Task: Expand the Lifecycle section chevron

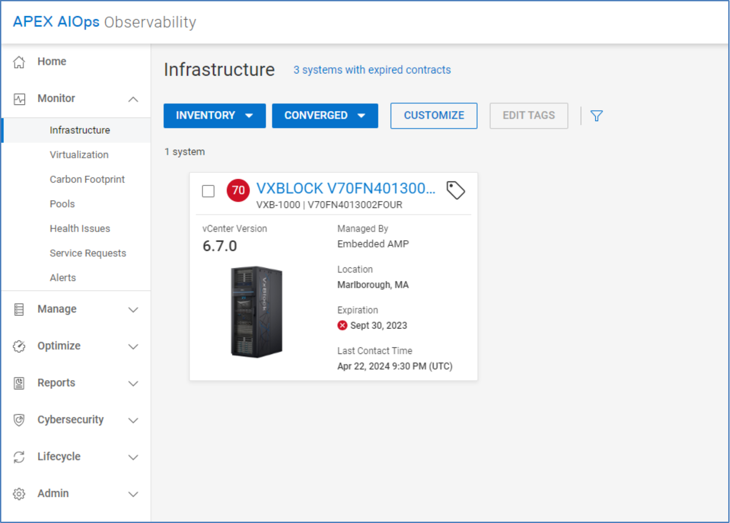Action: pos(133,457)
